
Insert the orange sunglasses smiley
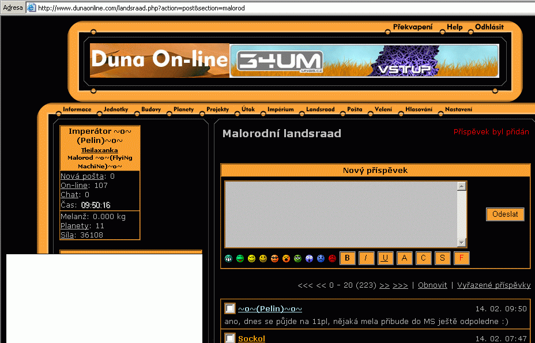point(274,259)
